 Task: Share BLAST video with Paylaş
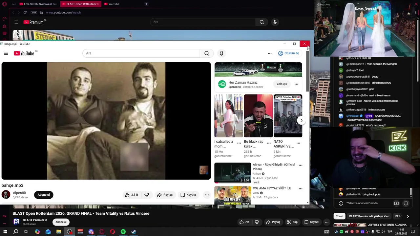pyautogui.click(x=273, y=222)
